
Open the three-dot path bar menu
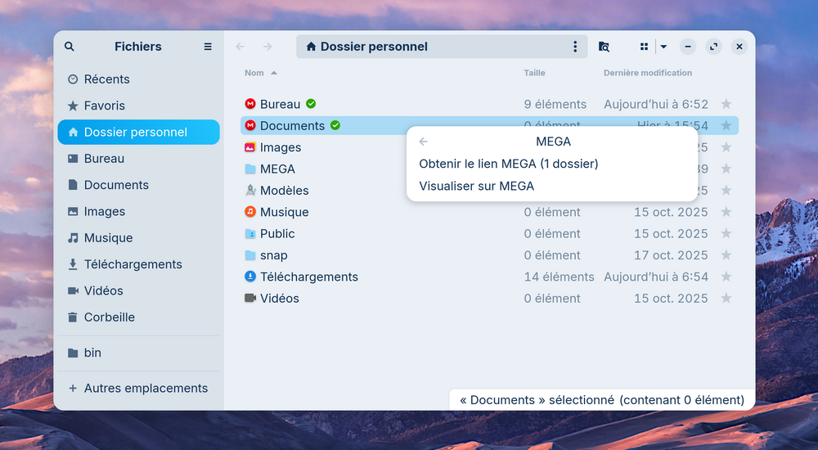pyautogui.click(x=575, y=47)
